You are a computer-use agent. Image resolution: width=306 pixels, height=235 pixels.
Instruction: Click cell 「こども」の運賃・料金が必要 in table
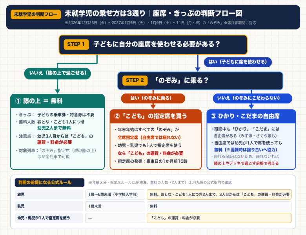click(219, 218)
